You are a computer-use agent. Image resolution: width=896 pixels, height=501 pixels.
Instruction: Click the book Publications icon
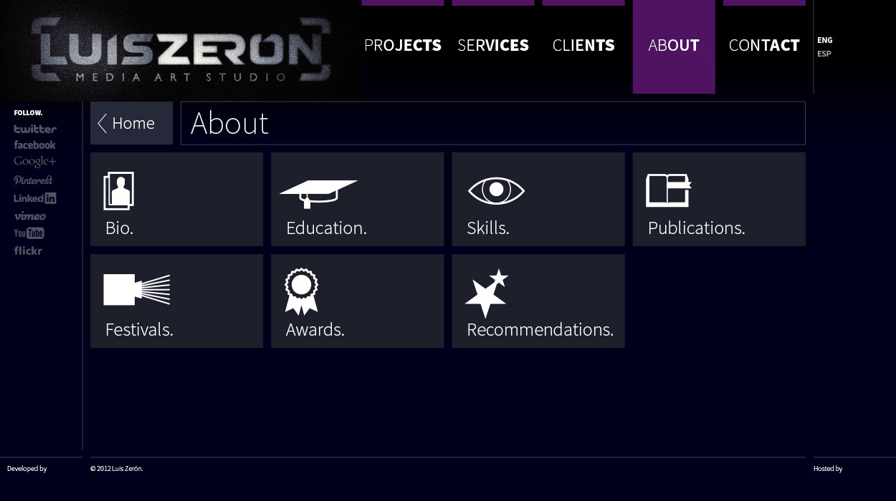669,190
